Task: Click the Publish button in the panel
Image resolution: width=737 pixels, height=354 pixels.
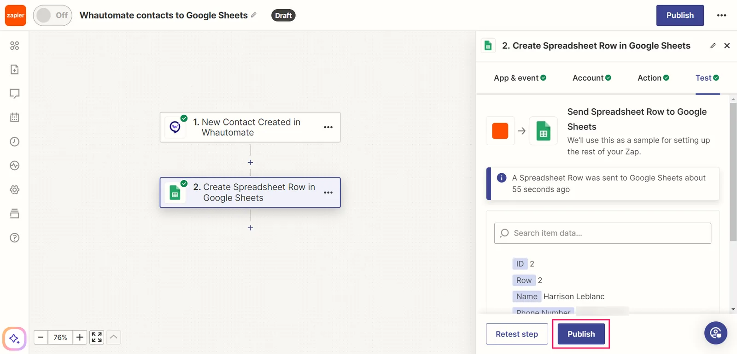Action: (x=581, y=334)
